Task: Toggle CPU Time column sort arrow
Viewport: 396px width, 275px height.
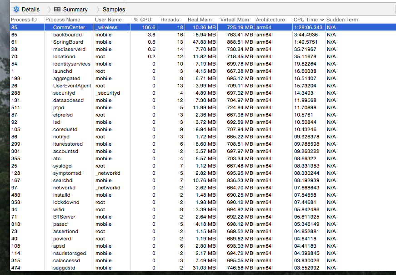Action: pyautogui.click(x=322, y=20)
